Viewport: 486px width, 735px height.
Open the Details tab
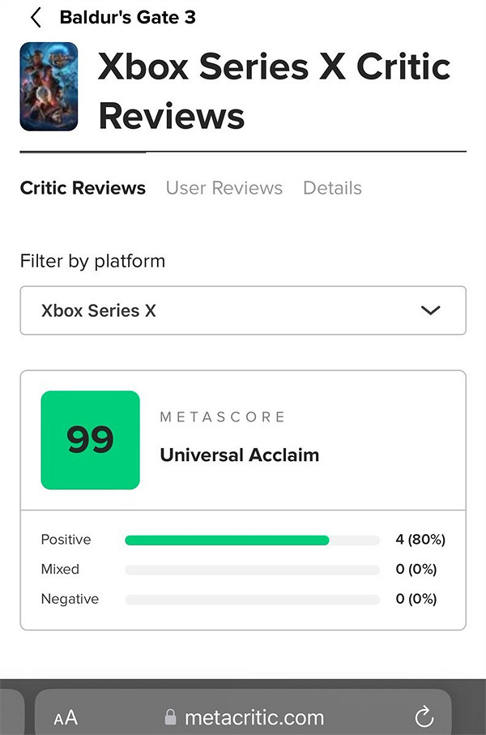click(x=332, y=187)
